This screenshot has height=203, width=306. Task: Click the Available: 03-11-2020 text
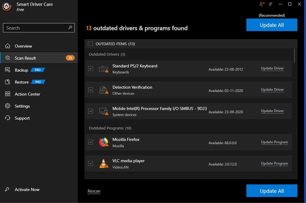pos(226,91)
